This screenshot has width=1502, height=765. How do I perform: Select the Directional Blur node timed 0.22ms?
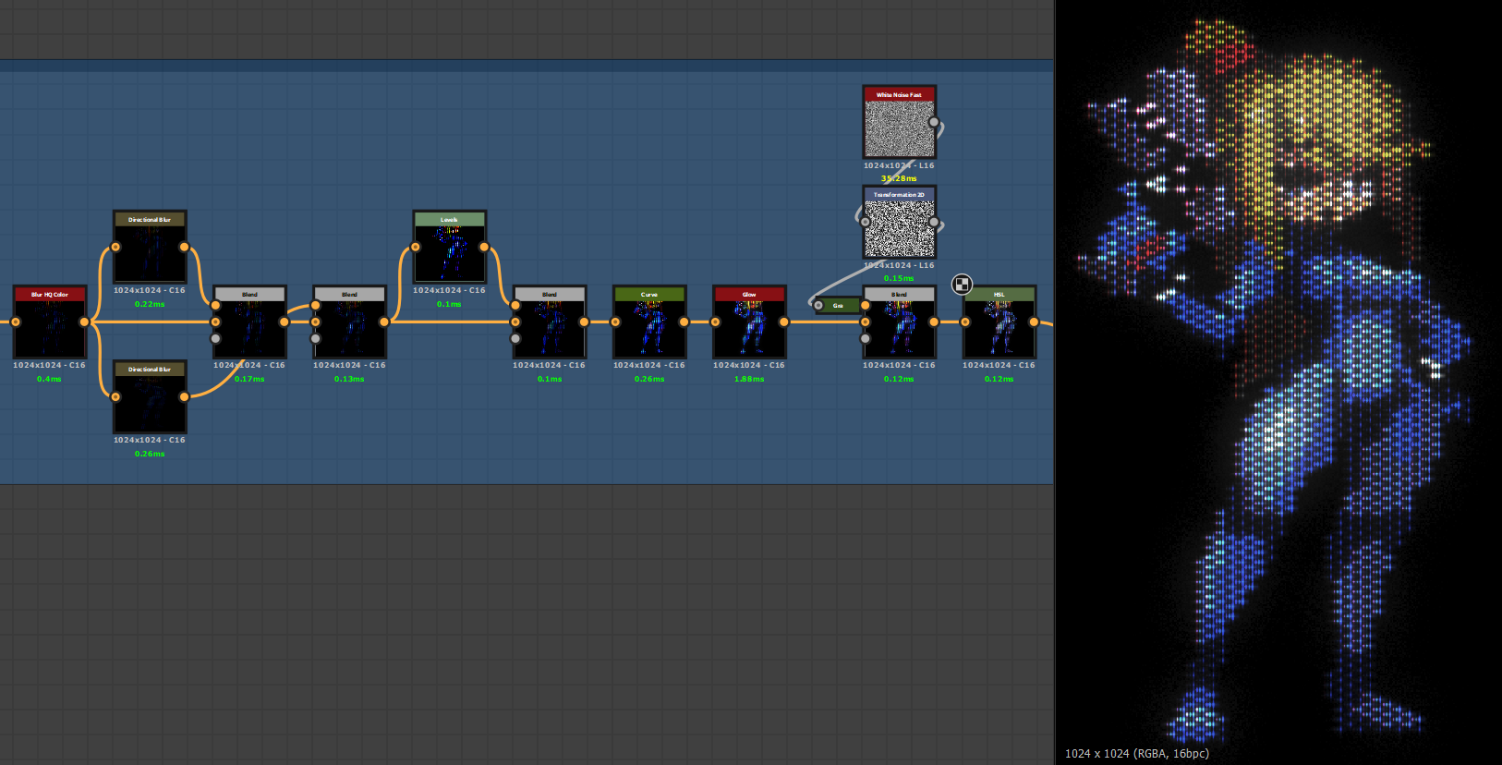click(x=150, y=247)
